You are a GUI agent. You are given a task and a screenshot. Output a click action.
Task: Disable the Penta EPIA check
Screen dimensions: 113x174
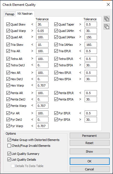coord(56,99)
